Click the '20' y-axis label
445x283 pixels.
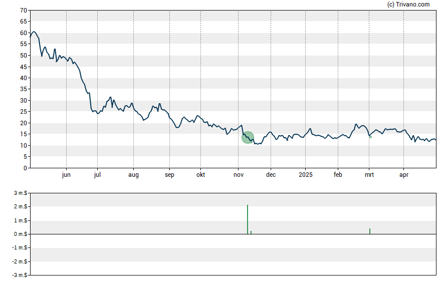point(24,123)
